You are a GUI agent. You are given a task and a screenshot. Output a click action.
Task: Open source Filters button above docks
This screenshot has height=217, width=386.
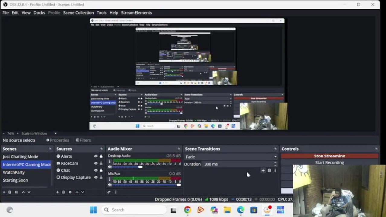(83, 140)
